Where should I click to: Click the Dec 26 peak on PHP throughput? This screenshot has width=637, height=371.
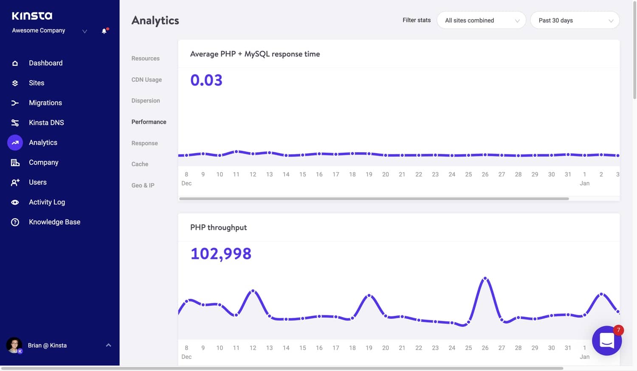point(485,279)
